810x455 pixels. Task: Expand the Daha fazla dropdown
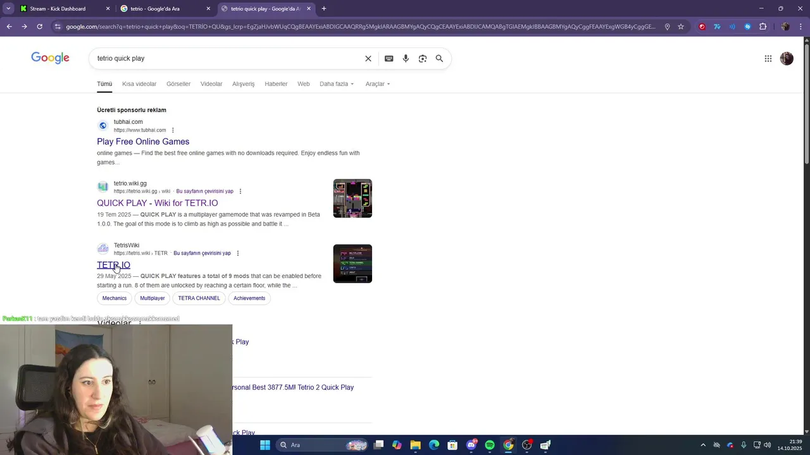[337, 84]
